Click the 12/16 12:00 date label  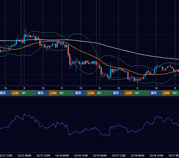coord(156,155)
